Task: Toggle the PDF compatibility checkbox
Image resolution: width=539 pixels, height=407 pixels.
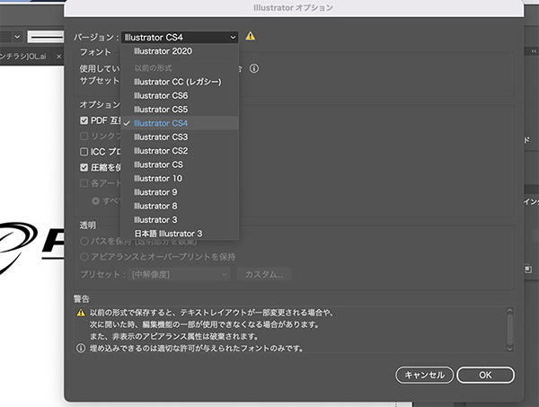Action: pyautogui.click(x=84, y=120)
